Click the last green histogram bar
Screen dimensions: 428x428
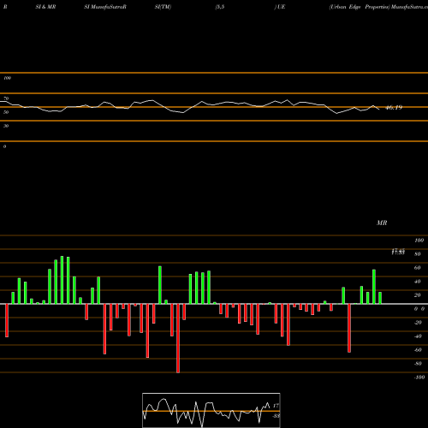coord(380,298)
